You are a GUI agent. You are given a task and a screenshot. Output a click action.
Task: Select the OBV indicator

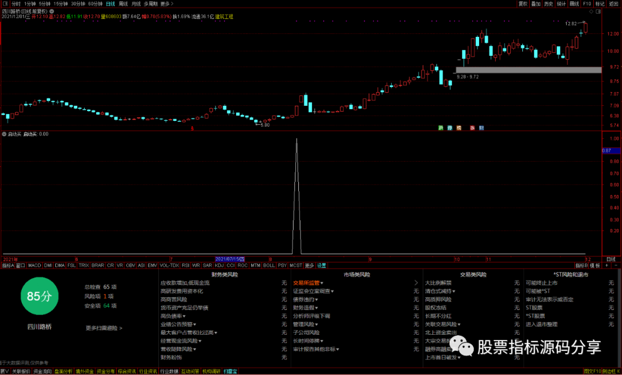point(130,265)
